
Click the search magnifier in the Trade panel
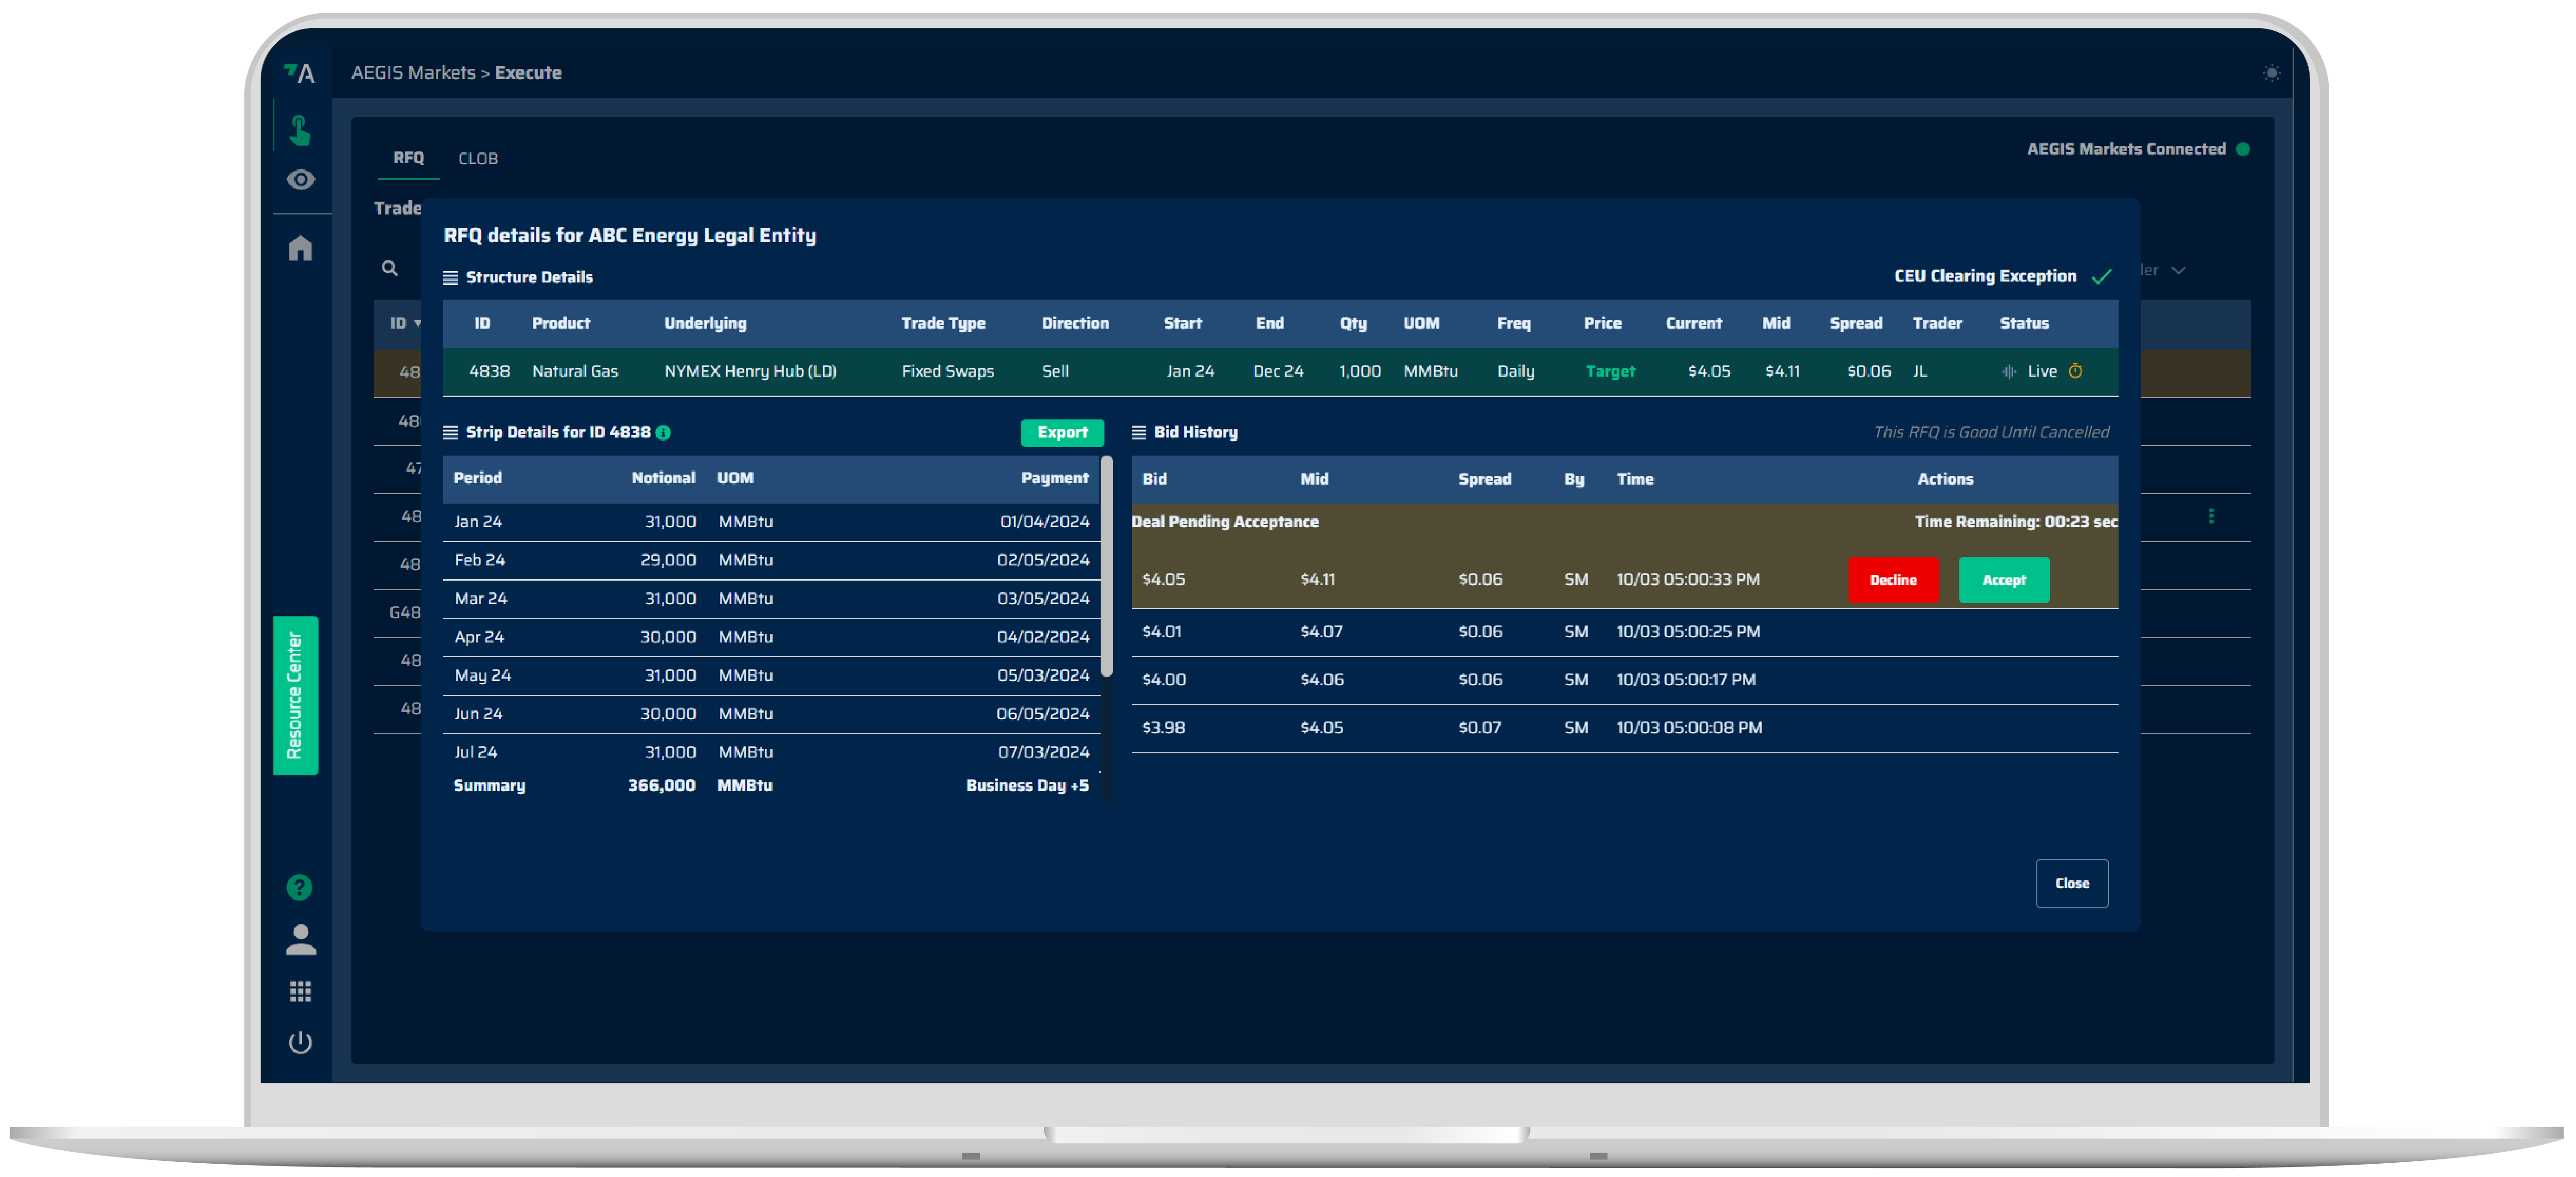click(390, 268)
